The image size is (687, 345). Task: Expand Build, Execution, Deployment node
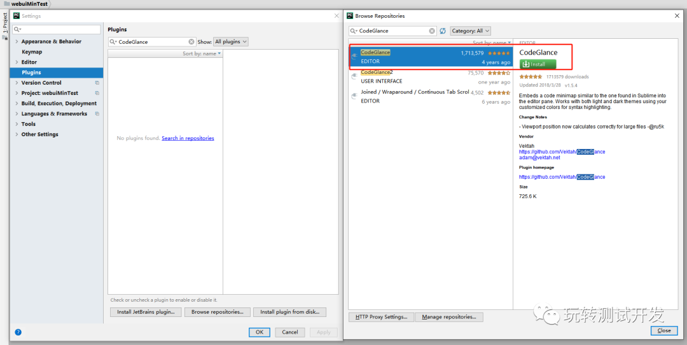tap(17, 104)
